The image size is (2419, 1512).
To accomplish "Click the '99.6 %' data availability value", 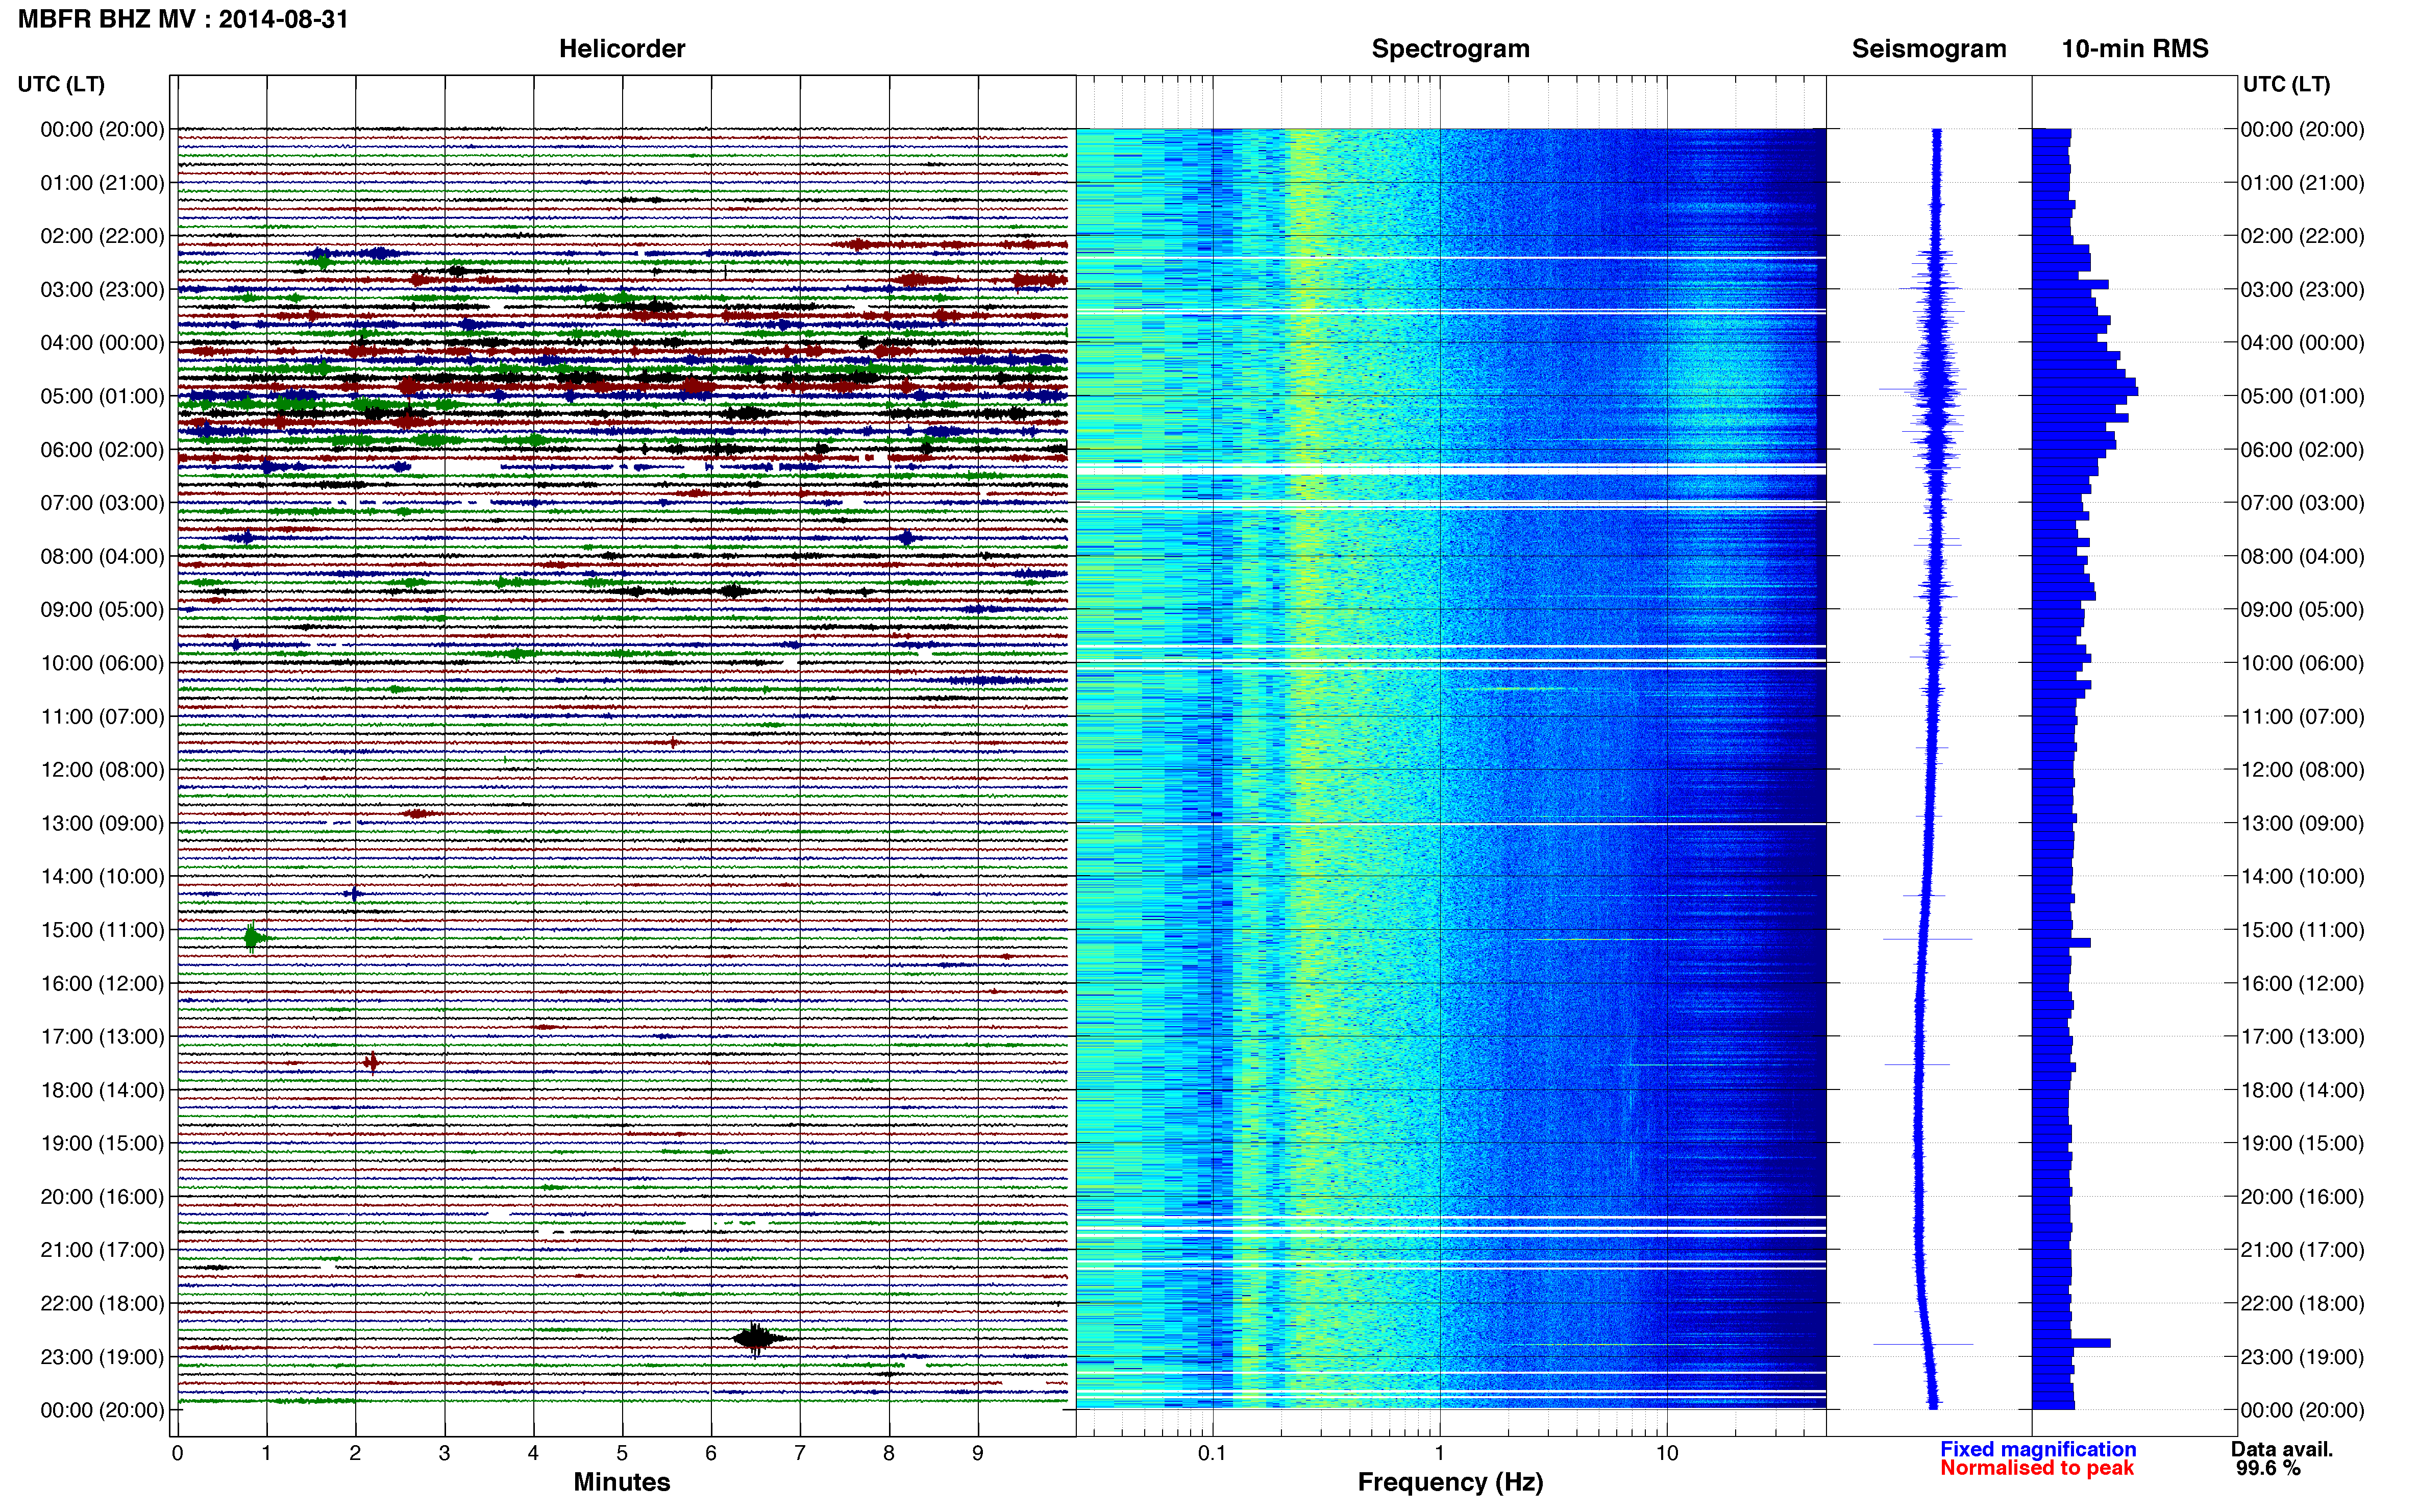I will (x=2268, y=1468).
